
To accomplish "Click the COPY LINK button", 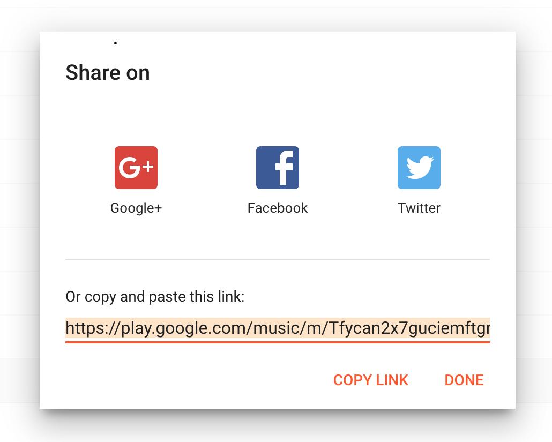I will [371, 380].
